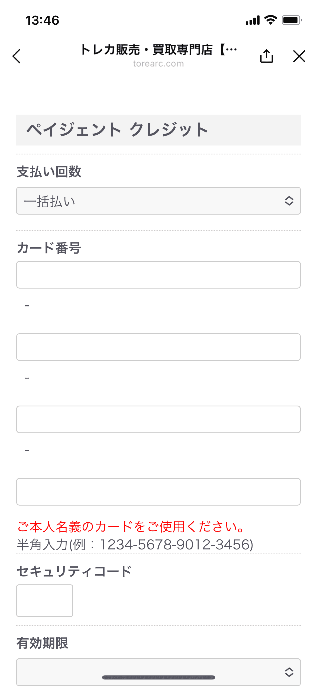Open the share sheet icon
The image size is (317, 686).
267,56
